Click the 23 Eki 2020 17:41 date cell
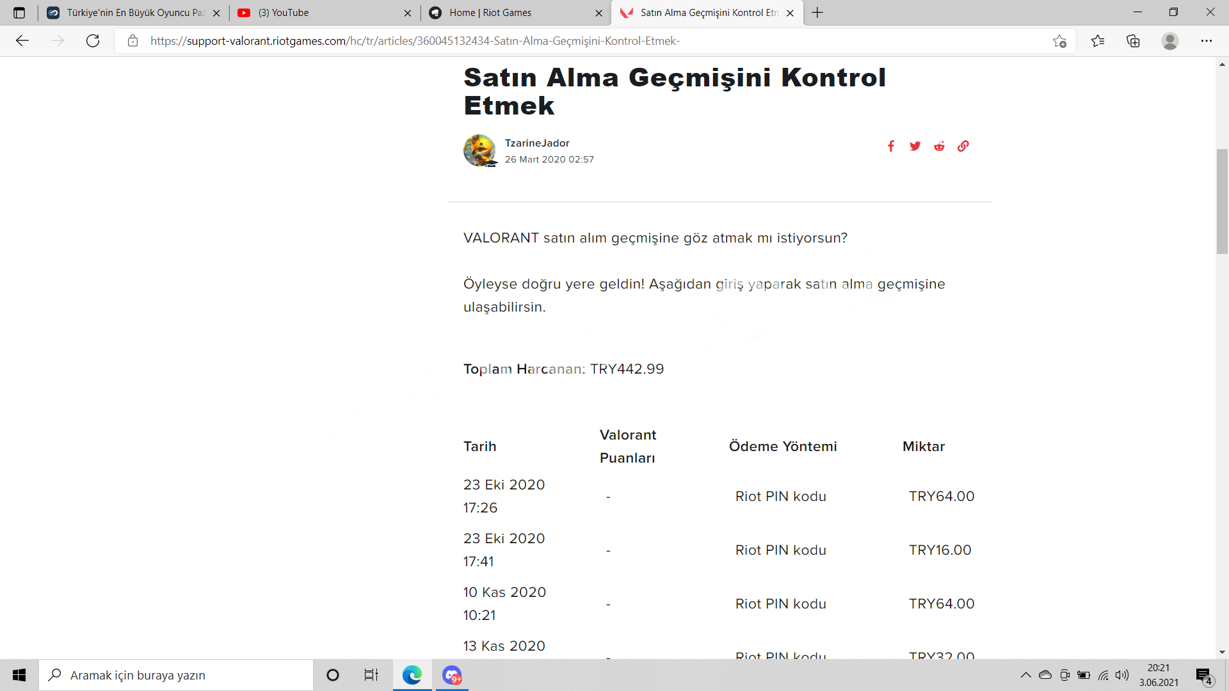The height and width of the screenshot is (691, 1229). pyautogui.click(x=504, y=550)
